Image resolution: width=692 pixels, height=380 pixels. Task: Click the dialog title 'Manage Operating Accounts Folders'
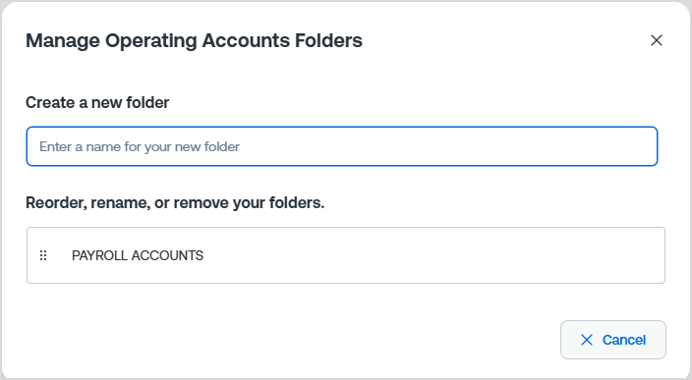[x=195, y=40]
